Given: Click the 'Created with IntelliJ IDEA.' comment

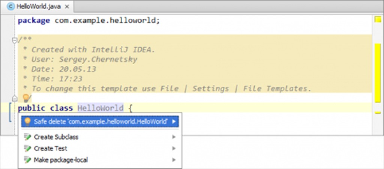Looking at the screenshot, I should click(x=93, y=50).
